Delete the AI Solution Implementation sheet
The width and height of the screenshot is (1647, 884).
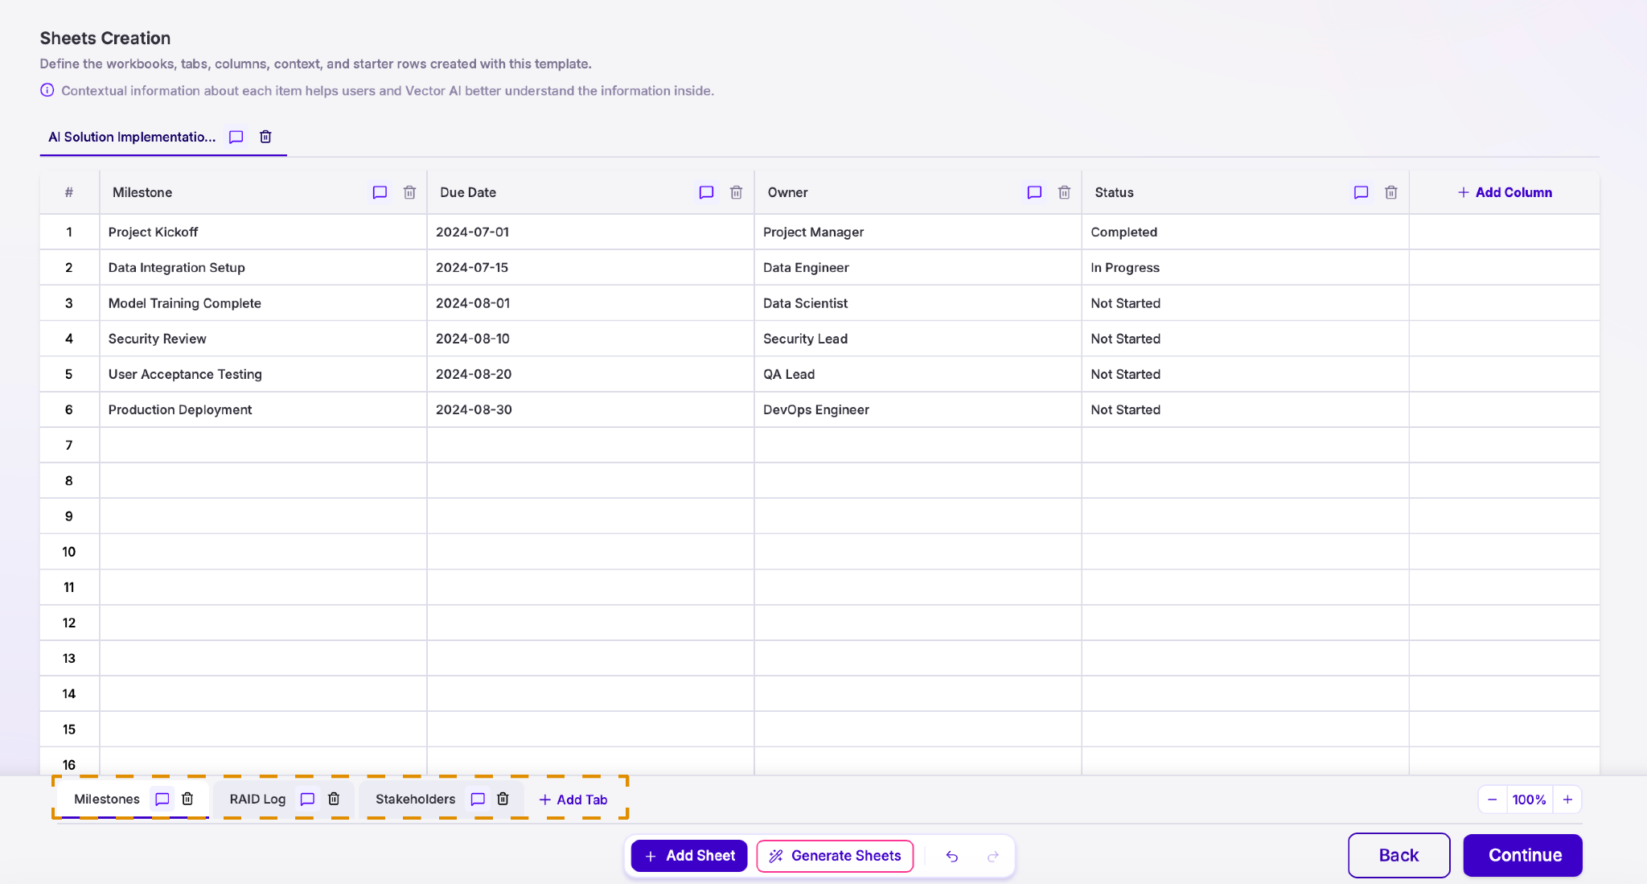(265, 137)
